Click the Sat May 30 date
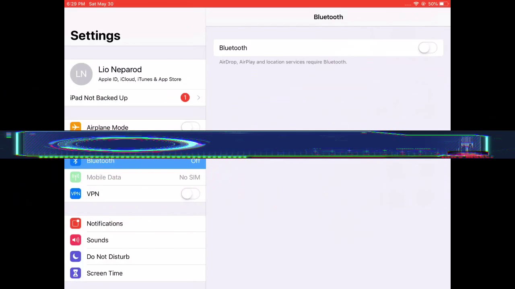Image resolution: width=515 pixels, height=289 pixels. (101, 4)
